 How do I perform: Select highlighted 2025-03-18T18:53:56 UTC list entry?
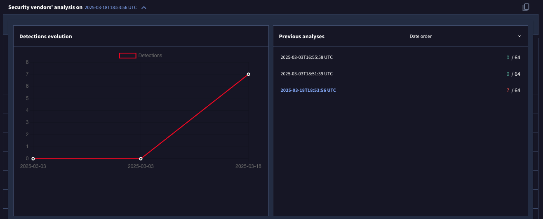(x=308, y=90)
